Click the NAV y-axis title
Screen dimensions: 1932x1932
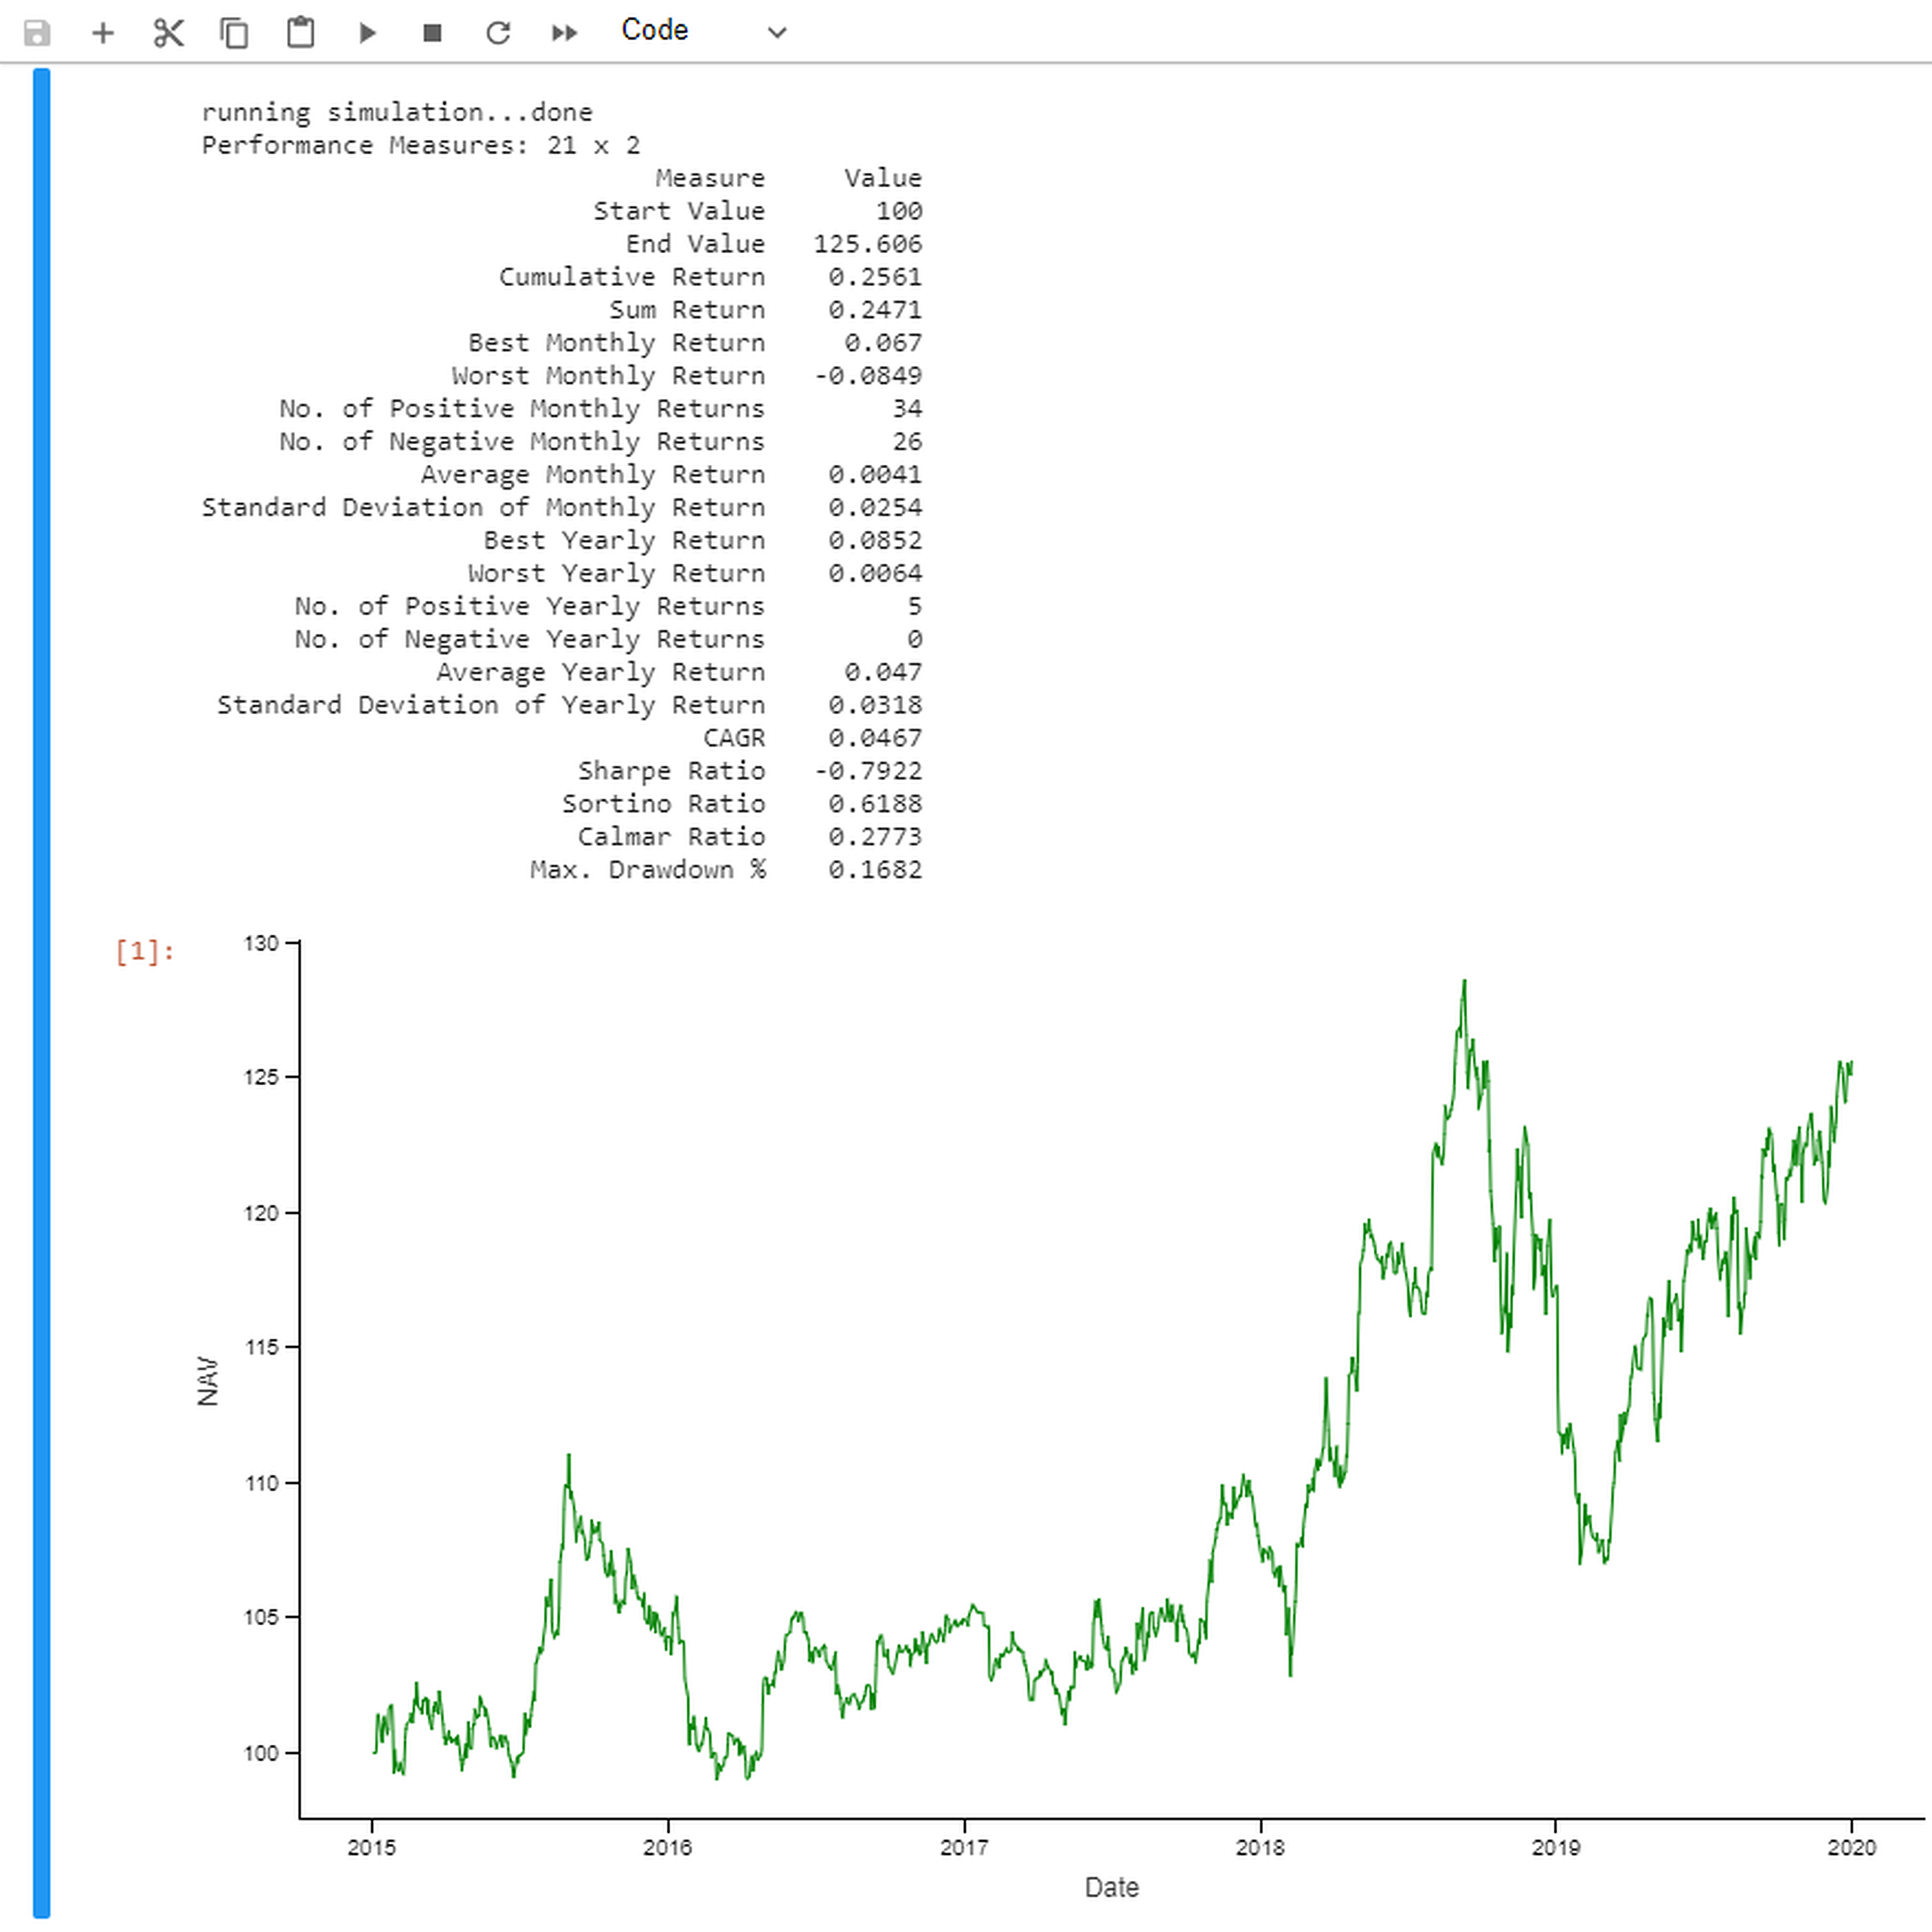coord(208,1381)
